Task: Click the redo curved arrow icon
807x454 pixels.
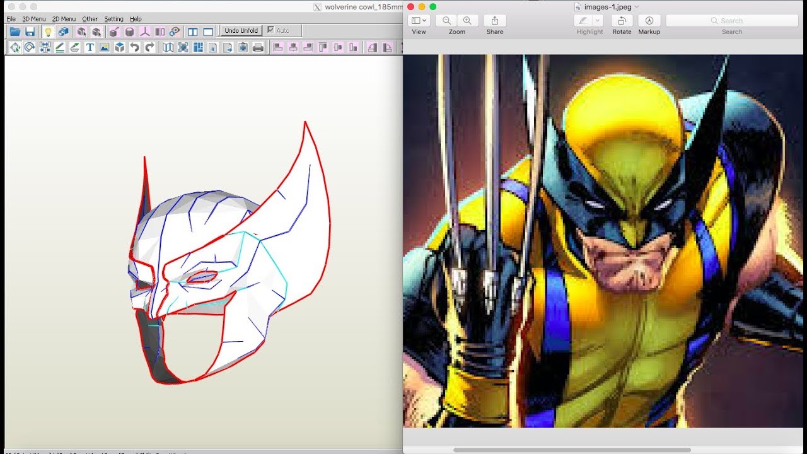Action: click(x=150, y=47)
